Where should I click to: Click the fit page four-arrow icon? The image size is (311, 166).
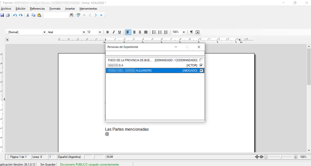(257, 157)
